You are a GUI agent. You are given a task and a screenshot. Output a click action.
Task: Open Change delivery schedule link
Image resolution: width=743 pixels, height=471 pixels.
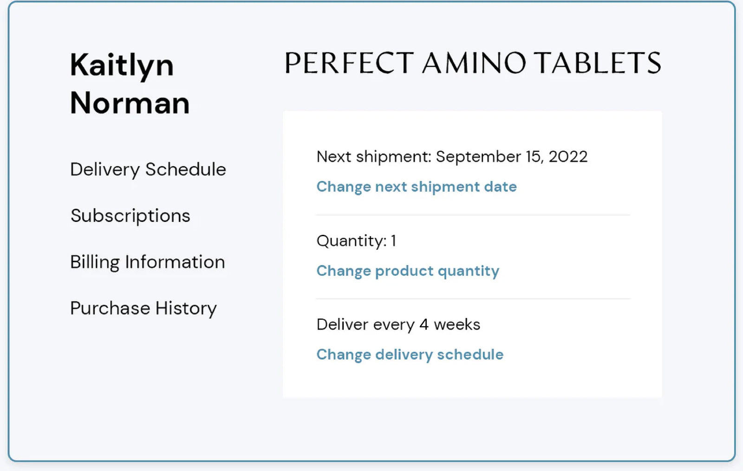point(410,355)
